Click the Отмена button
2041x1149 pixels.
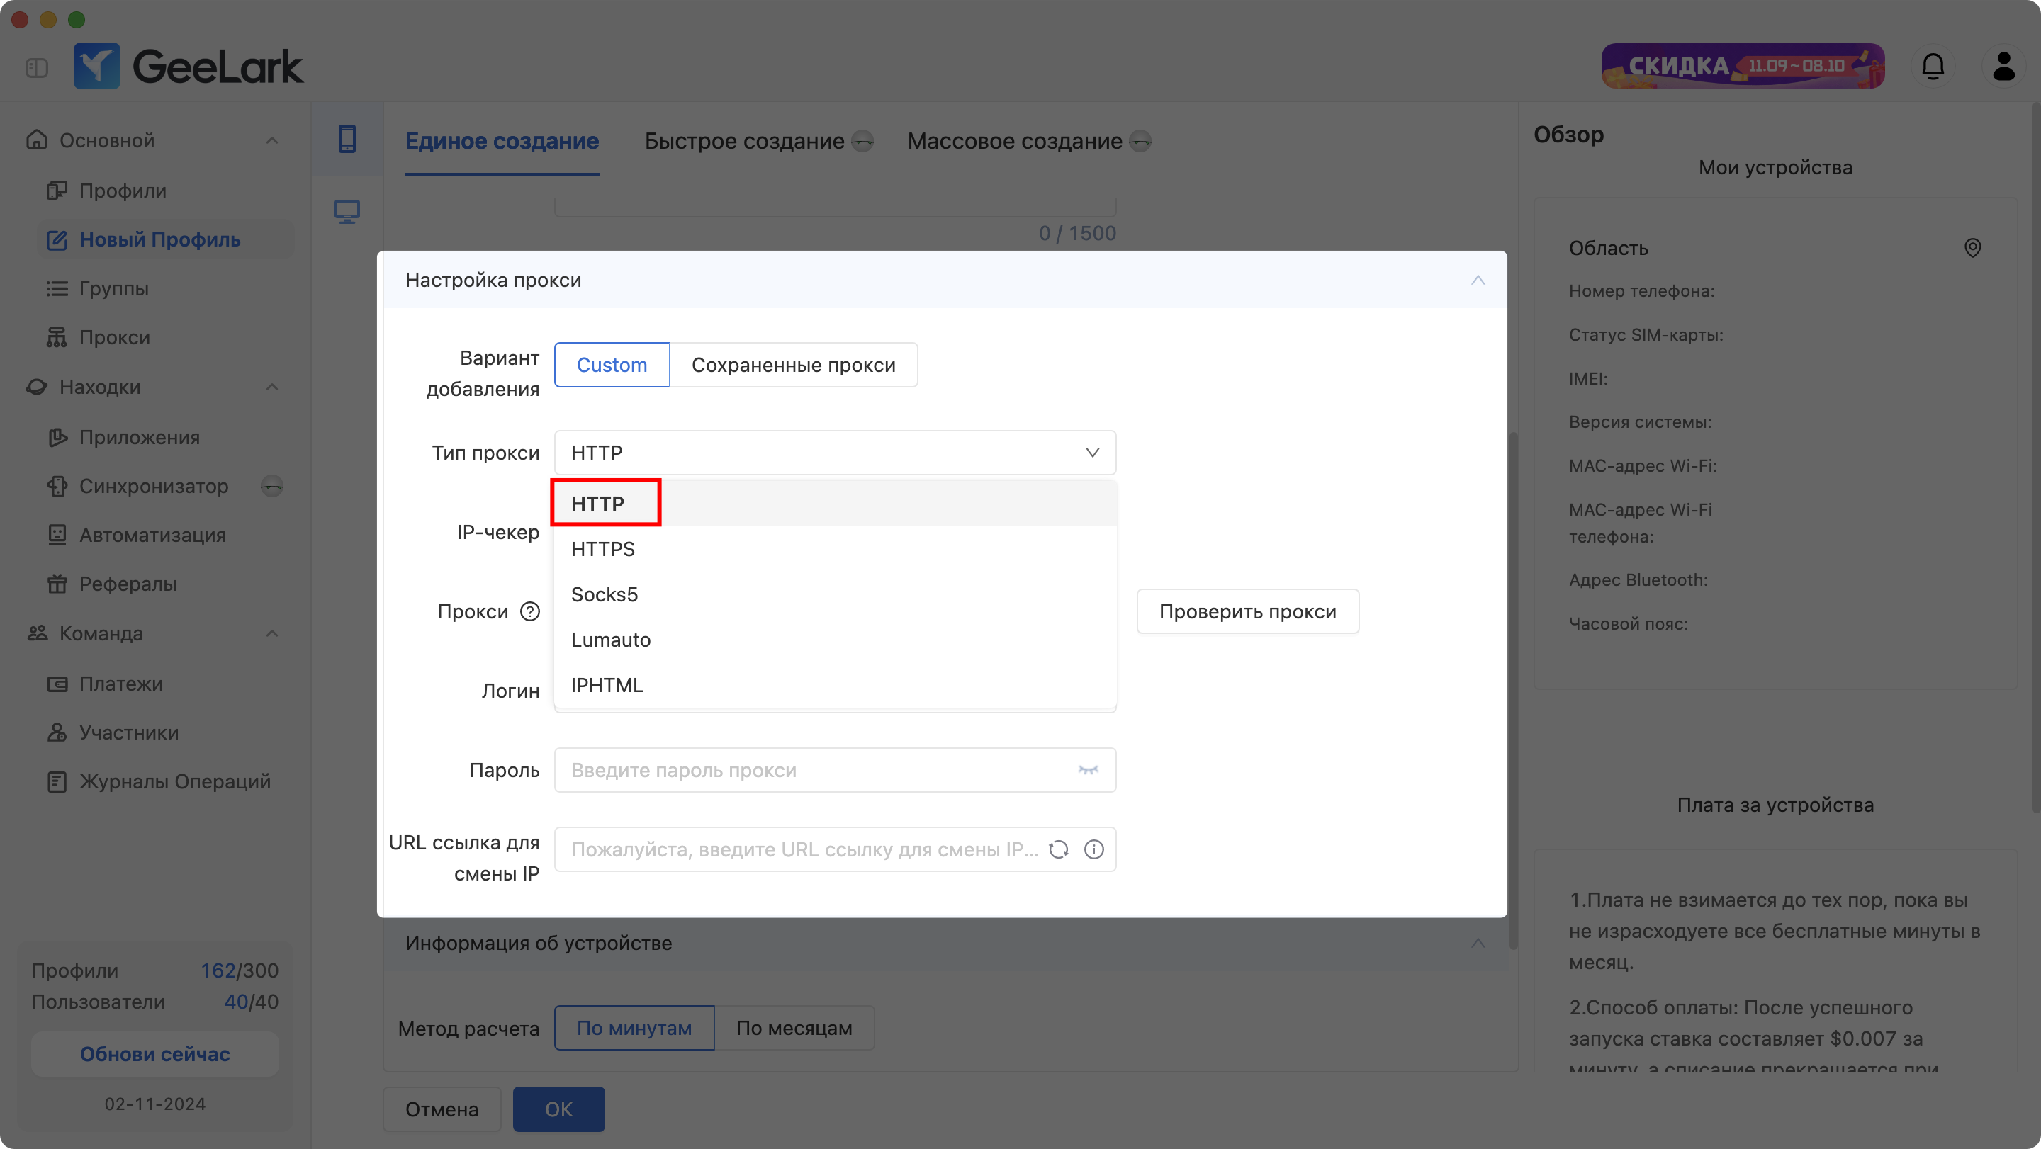tap(442, 1109)
